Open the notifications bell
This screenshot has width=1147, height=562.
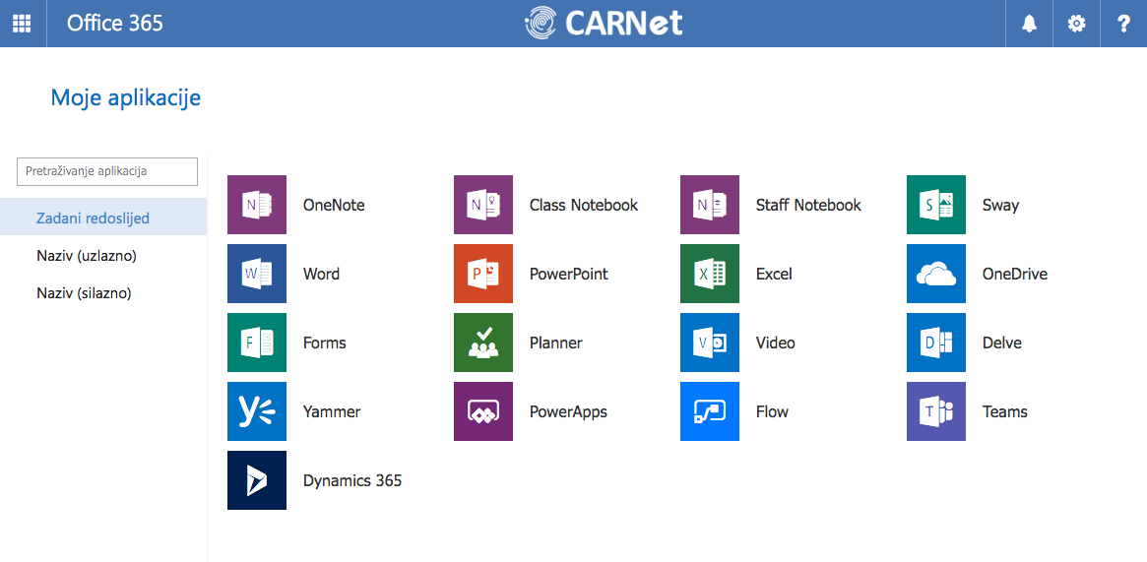[1029, 24]
